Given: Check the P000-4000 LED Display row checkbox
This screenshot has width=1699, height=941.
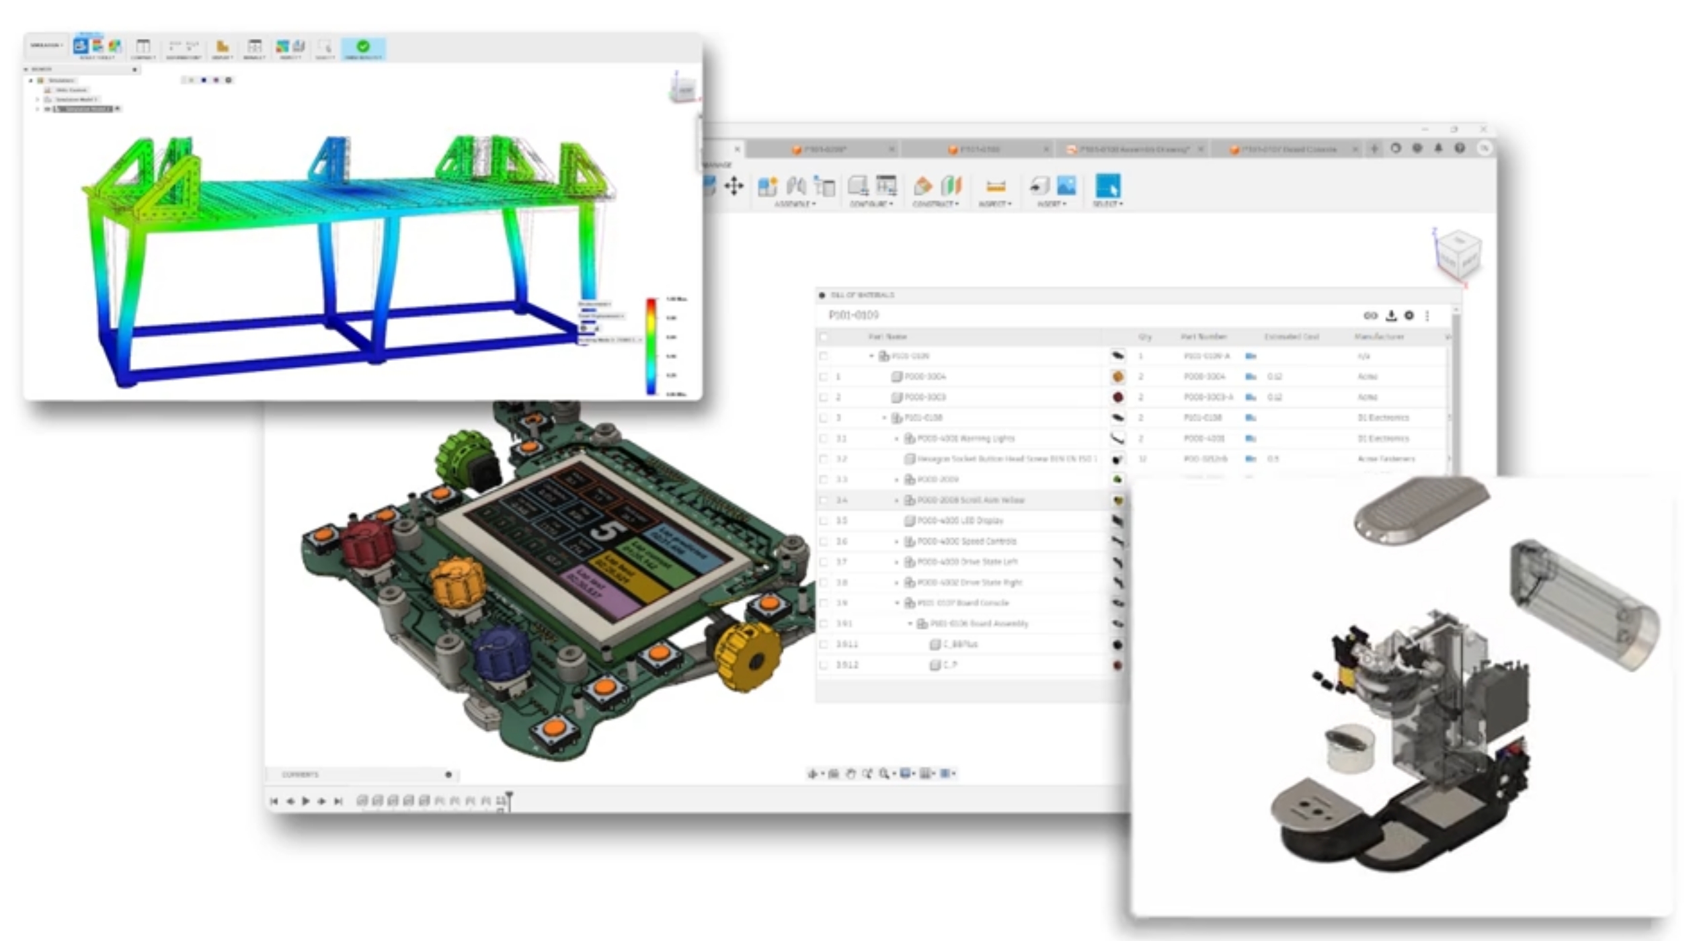Looking at the screenshot, I should click(824, 521).
